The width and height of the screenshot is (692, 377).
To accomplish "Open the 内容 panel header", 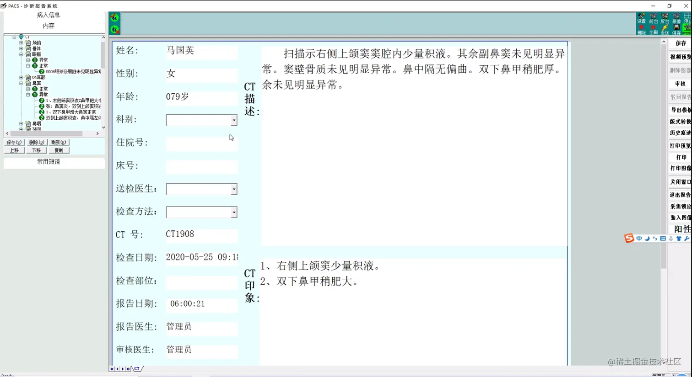I will click(49, 26).
